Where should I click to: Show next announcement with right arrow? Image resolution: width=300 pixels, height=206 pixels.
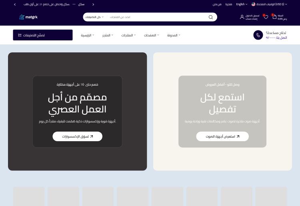(x=93, y=4)
